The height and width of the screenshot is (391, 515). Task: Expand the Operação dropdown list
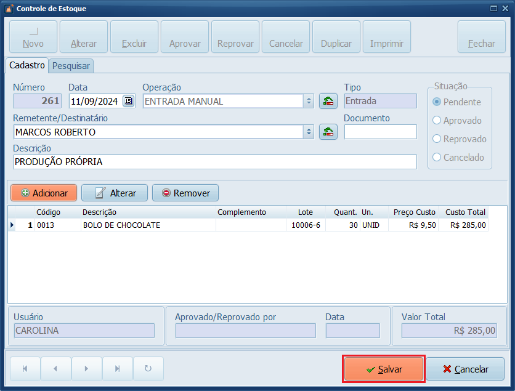[x=309, y=101]
